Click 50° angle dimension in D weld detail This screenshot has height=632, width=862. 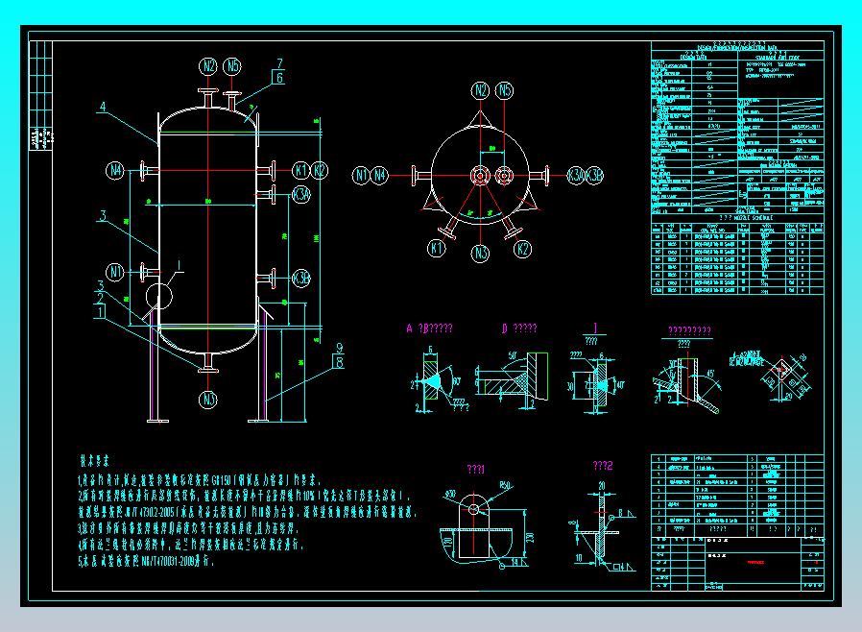click(513, 356)
